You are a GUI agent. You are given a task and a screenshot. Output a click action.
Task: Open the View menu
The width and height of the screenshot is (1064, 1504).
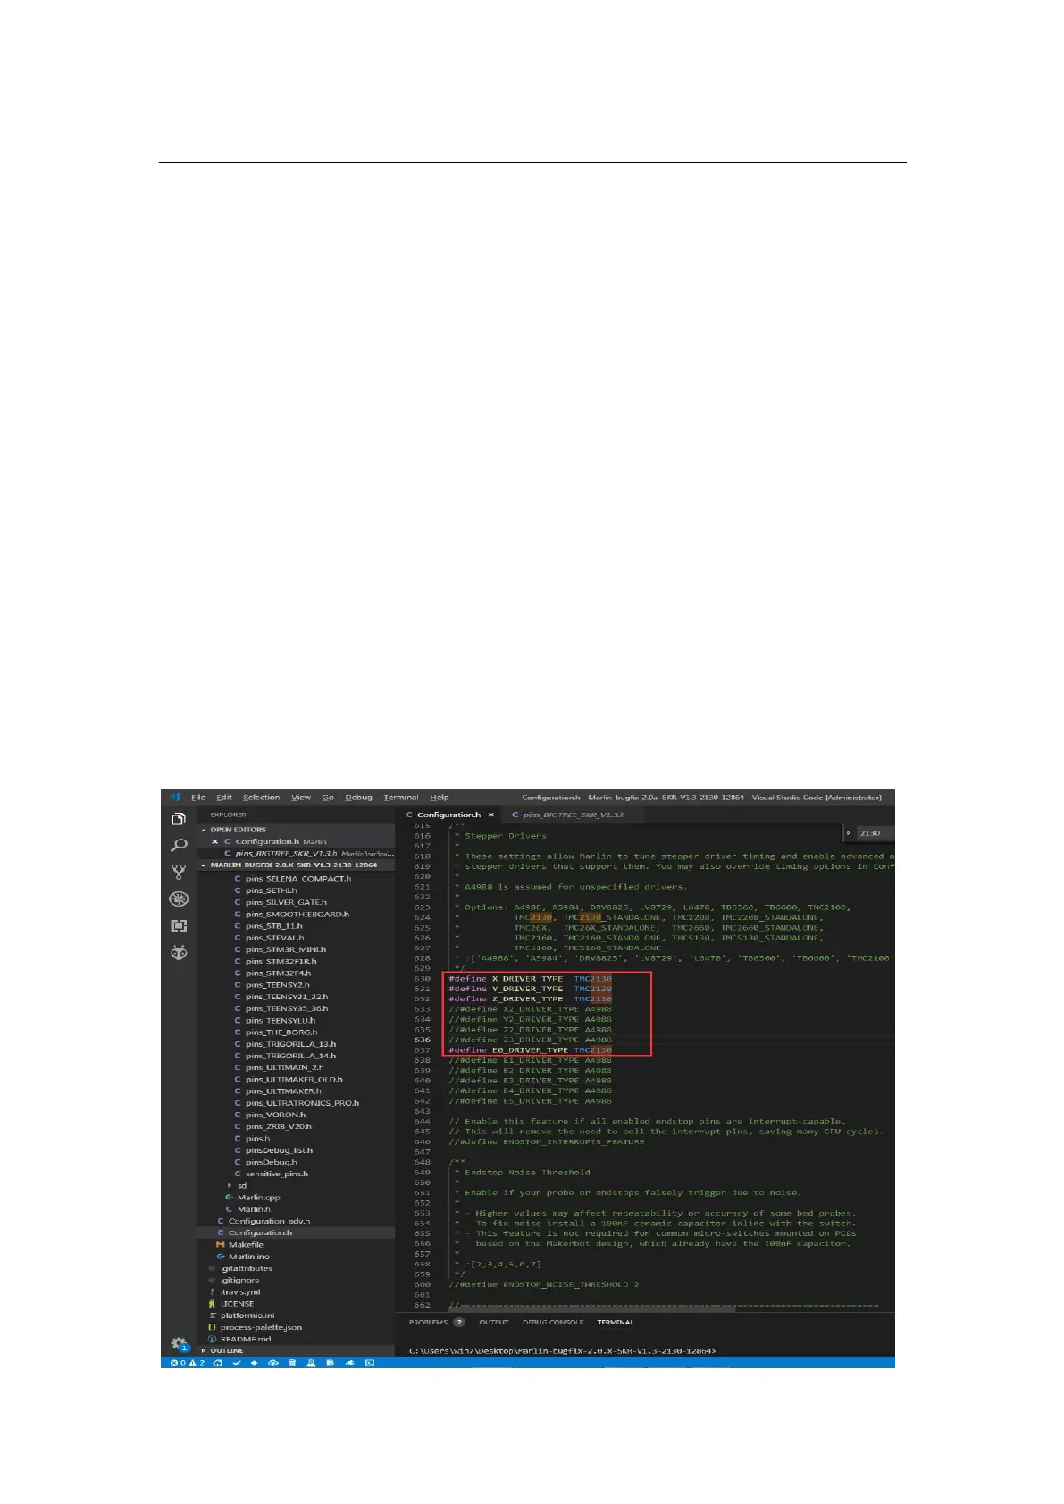coord(301,798)
